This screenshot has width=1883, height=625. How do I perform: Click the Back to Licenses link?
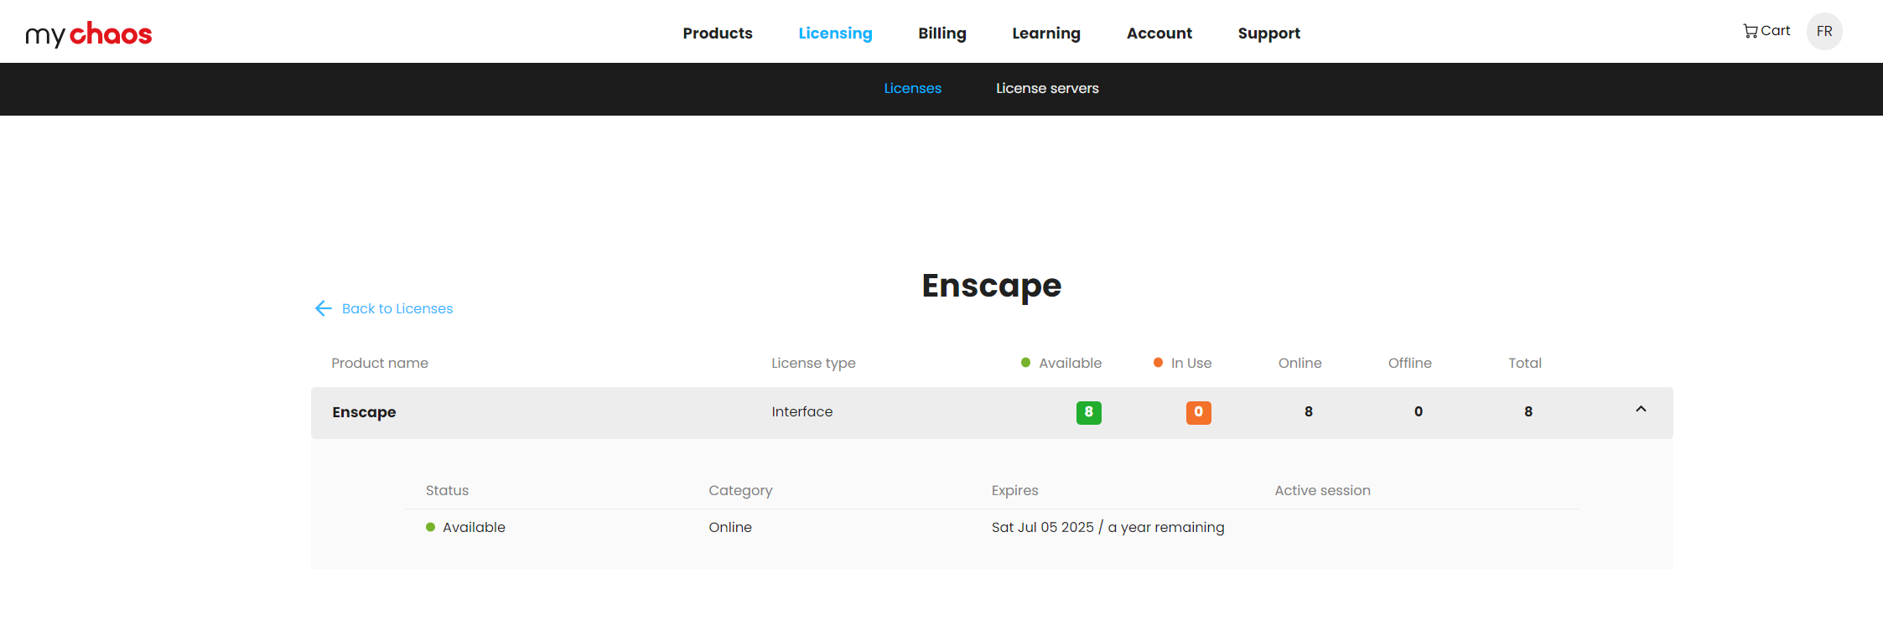tap(397, 308)
